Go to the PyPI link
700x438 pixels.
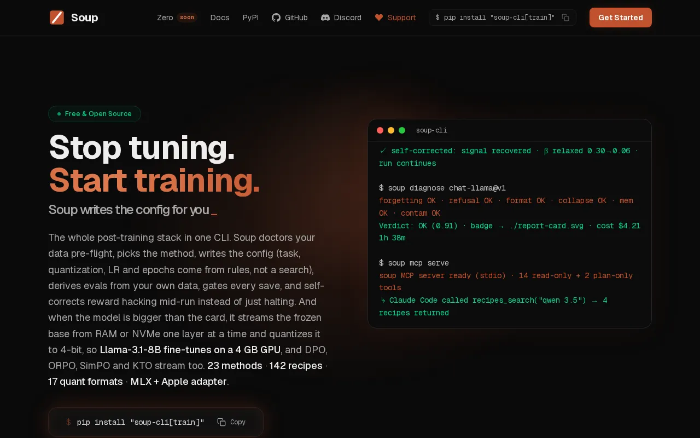tap(250, 18)
